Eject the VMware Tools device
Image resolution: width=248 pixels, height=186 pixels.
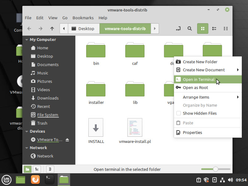[67, 140]
